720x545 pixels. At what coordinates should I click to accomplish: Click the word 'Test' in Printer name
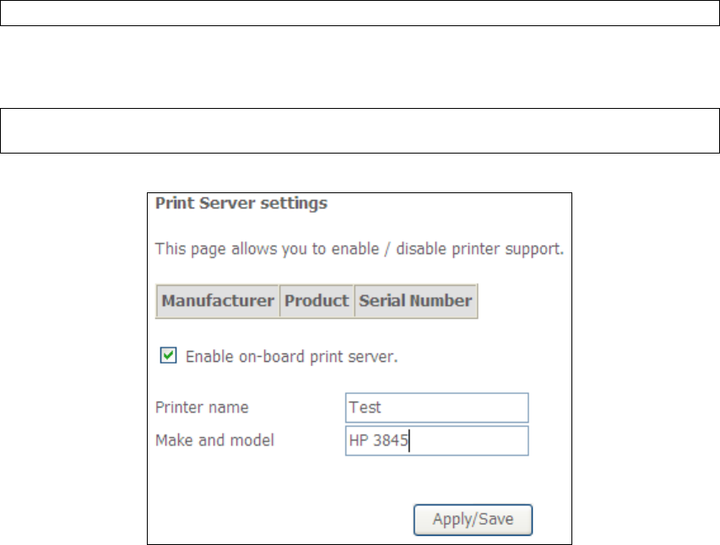[x=365, y=407]
